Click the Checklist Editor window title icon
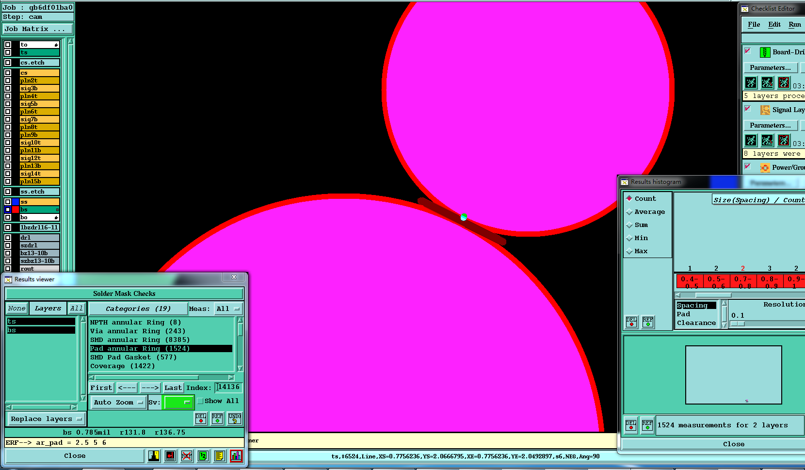 pos(745,9)
